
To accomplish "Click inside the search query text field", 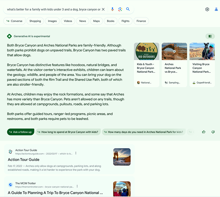I will pos(54,9).
